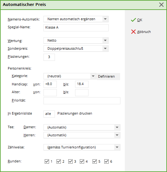
Task: Uncheck round 1 checkbox
Action: click(47, 161)
